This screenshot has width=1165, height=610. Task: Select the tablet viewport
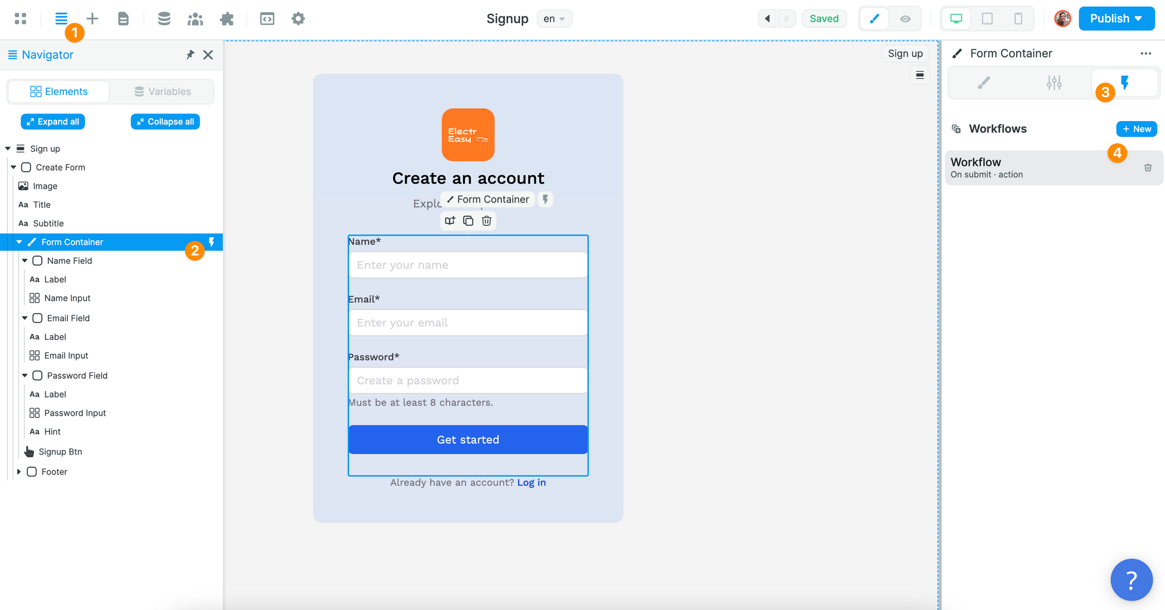pos(987,19)
